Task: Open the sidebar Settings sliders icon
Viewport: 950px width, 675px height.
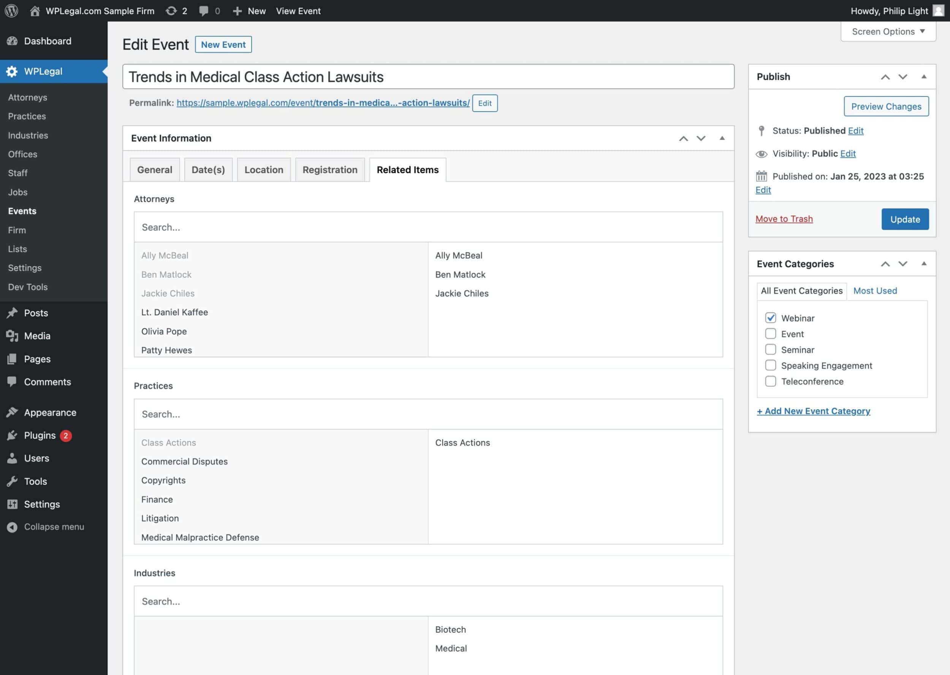Action: 12,504
